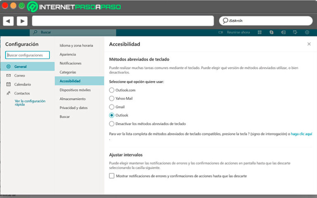Click the Reunirse ahora video camera icon
The width and height of the screenshot is (317, 198).
(x=221, y=32)
